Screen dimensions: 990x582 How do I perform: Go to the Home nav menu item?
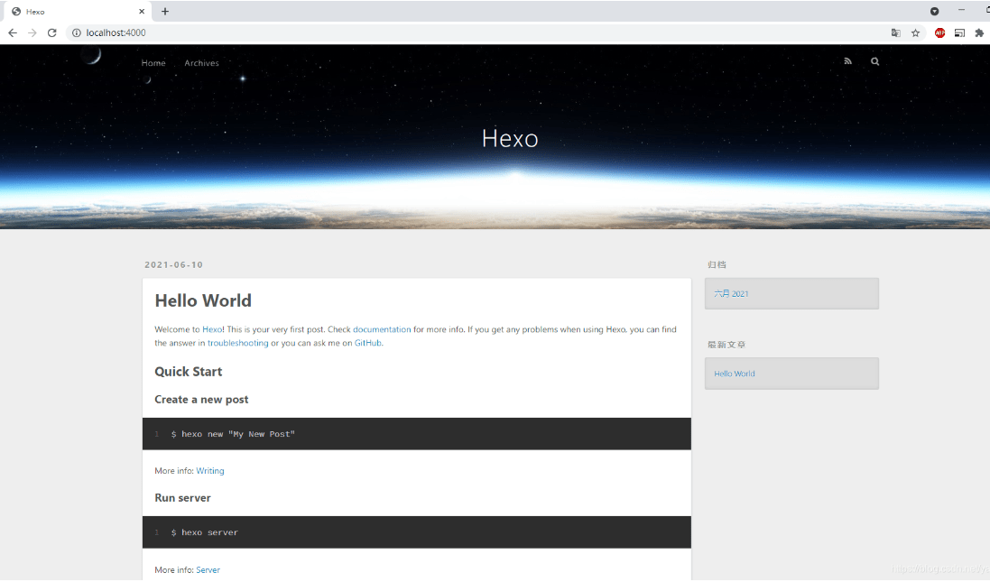tap(153, 63)
